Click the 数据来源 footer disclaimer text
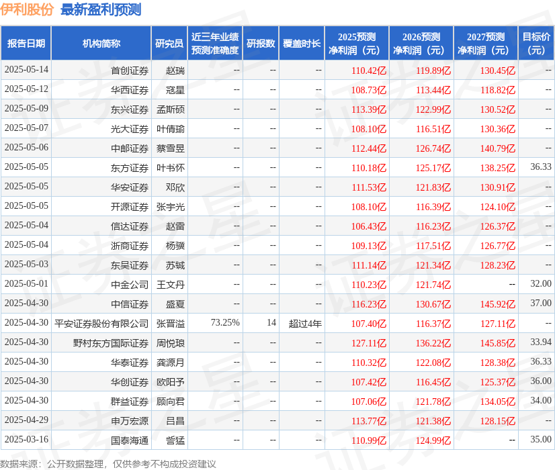The height and width of the screenshot is (470, 555). (x=108, y=464)
